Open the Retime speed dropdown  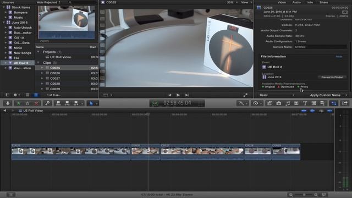tap(257, 103)
